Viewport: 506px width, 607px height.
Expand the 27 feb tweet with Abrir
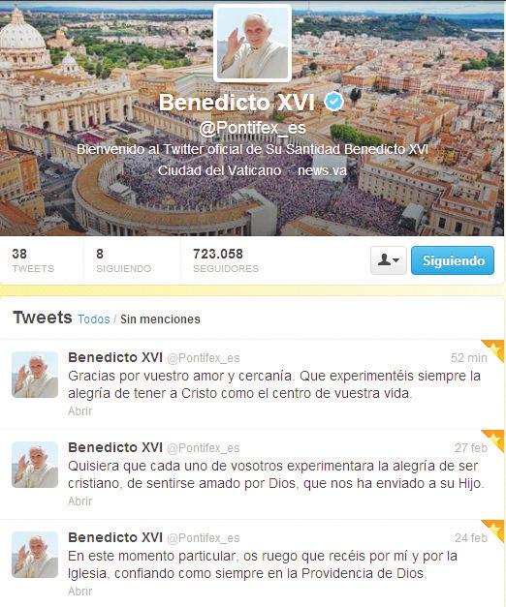(x=79, y=501)
